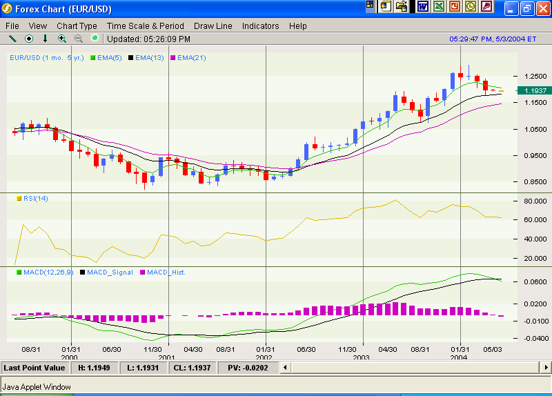552x396 pixels.
Task: Expand the Indicators menu
Action: coord(260,26)
